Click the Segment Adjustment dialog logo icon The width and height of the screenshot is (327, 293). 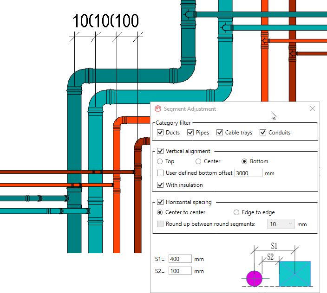[x=158, y=109]
